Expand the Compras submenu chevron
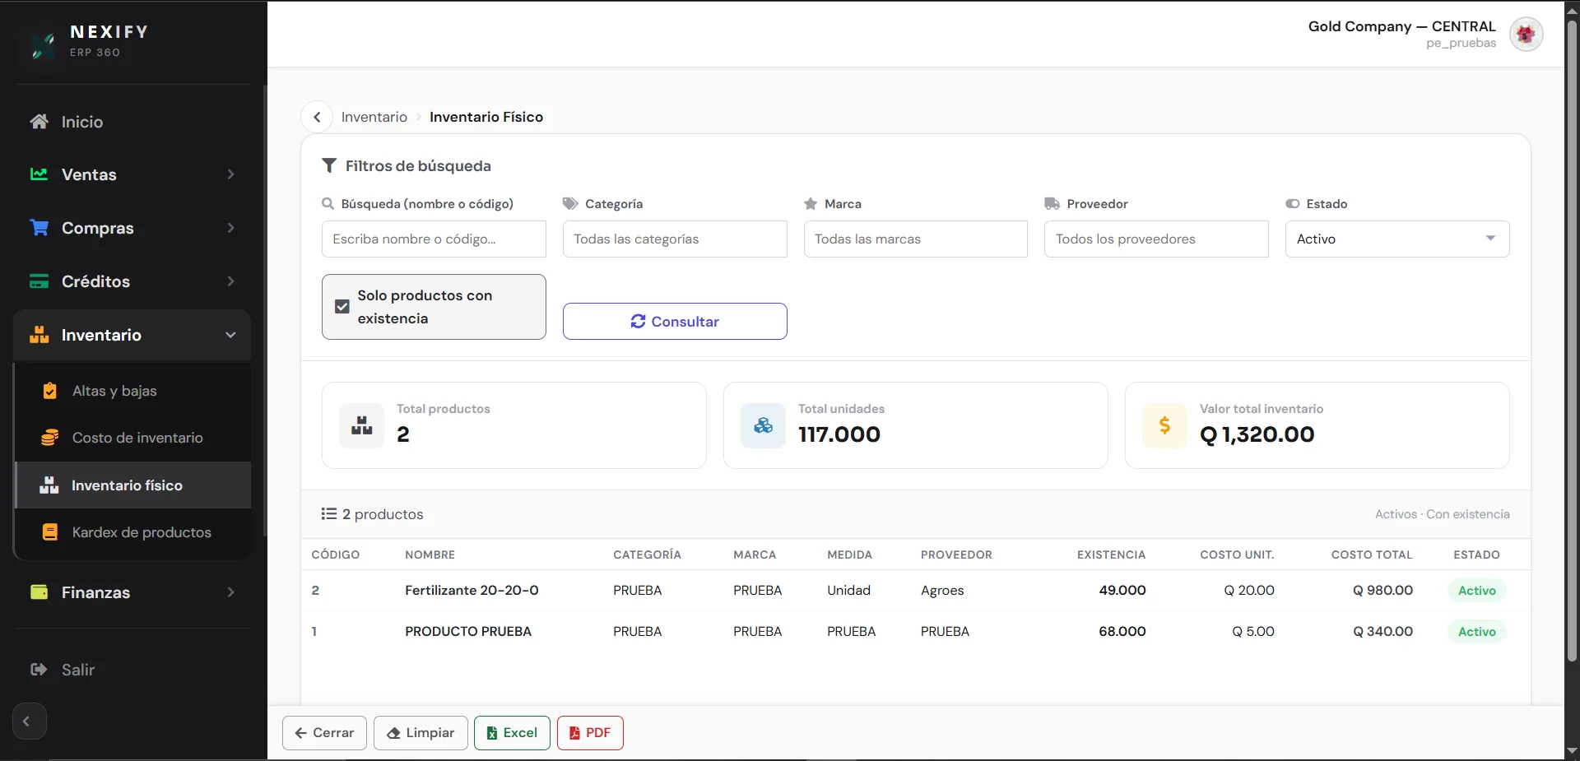1580x761 pixels. 230,228
